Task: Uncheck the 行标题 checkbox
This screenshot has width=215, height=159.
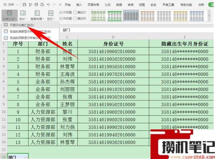Action: coord(61,12)
